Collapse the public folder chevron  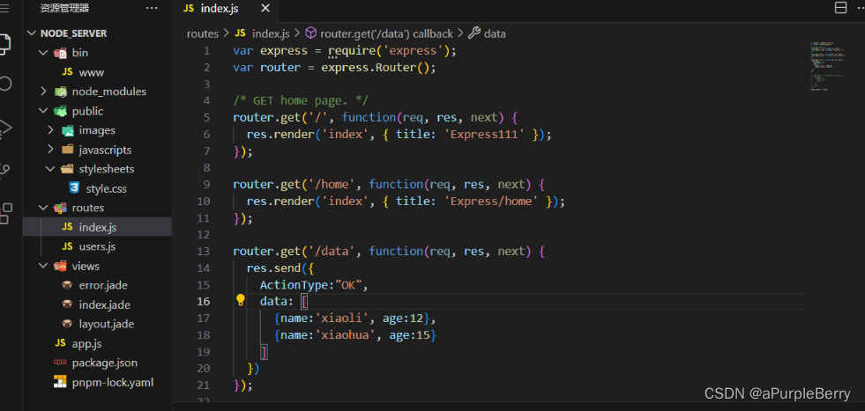coord(42,111)
